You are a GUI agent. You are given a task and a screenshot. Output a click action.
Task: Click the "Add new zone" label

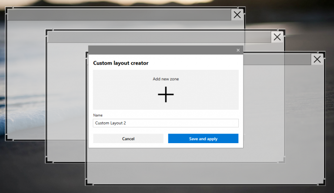[166, 79]
